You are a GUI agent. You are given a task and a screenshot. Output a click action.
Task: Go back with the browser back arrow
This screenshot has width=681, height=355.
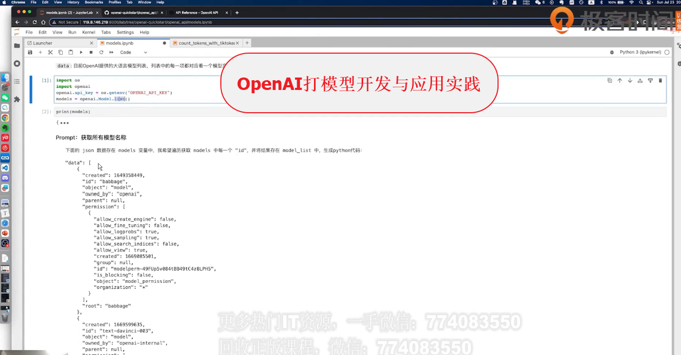(17, 22)
